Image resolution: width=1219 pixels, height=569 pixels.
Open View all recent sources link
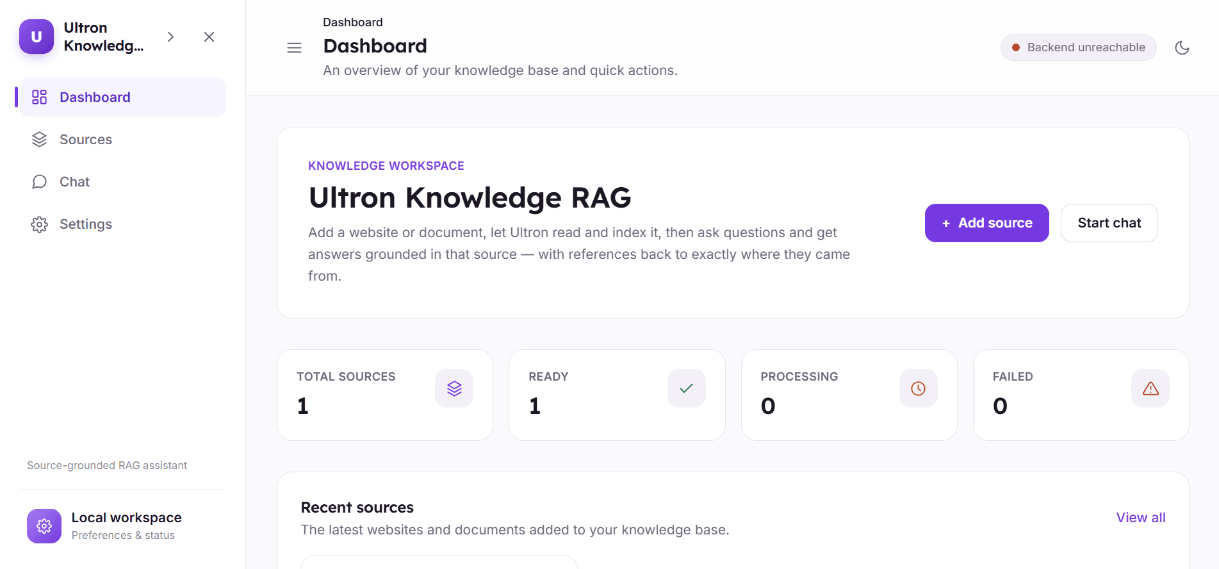(x=1141, y=518)
